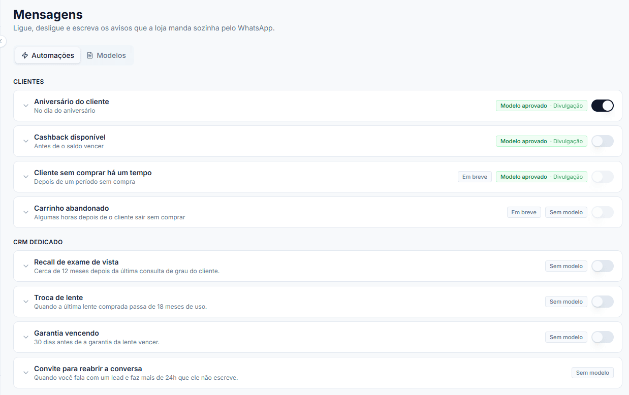The image size is (629, 395).
Task: Expand Cliente sem comprar há um tempo chevron
Action: tap(26, 177)
